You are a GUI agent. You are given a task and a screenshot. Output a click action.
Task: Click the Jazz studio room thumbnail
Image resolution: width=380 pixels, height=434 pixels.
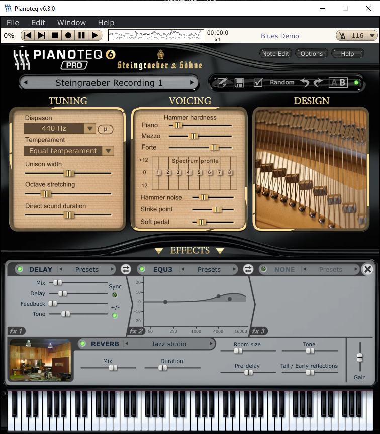(x=40, y=360)
